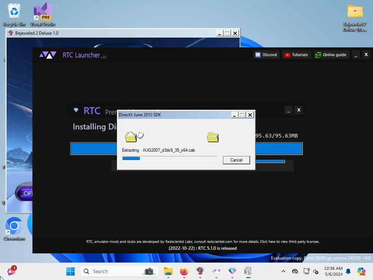Open the notification bell icon
The width and height of the screenshot is (373, 280).
pyautogui.click(x=348, y=271)
